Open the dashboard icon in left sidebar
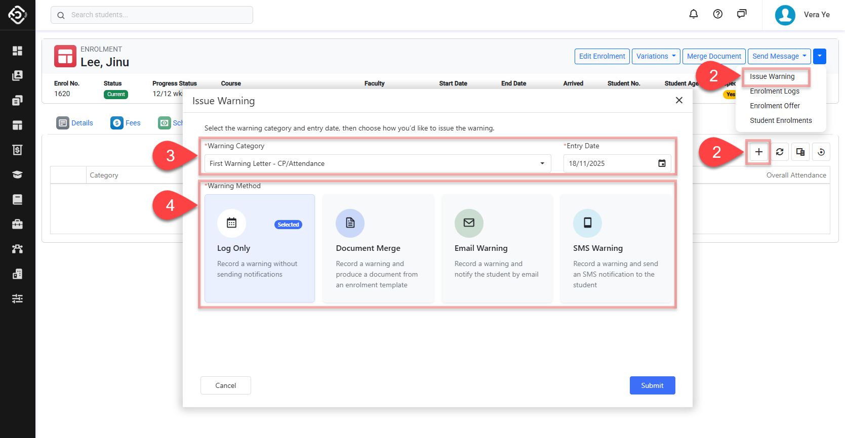Screen dimensions: 845x438 click(x=17, y=51)
